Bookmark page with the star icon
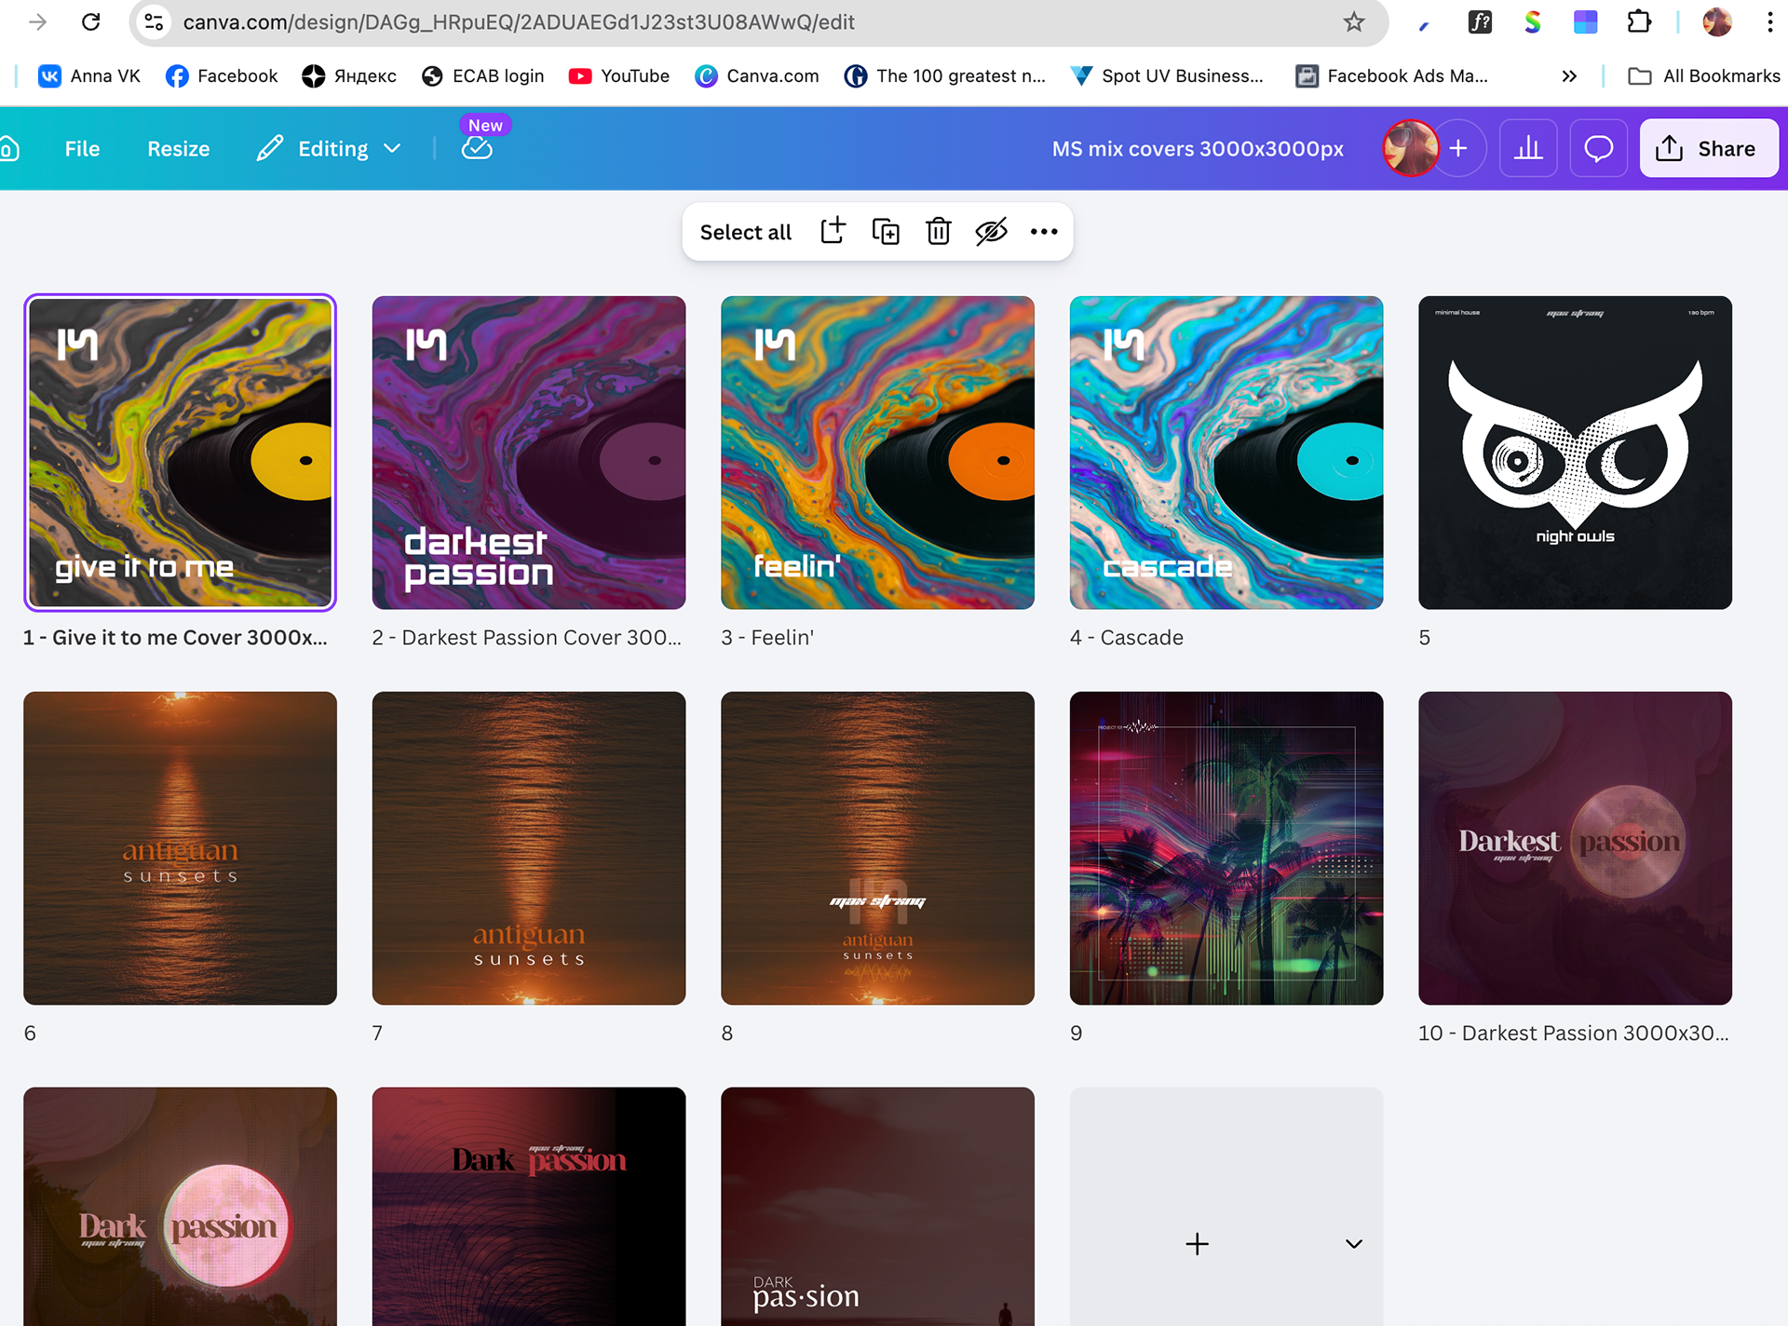 click(1354, 22)
